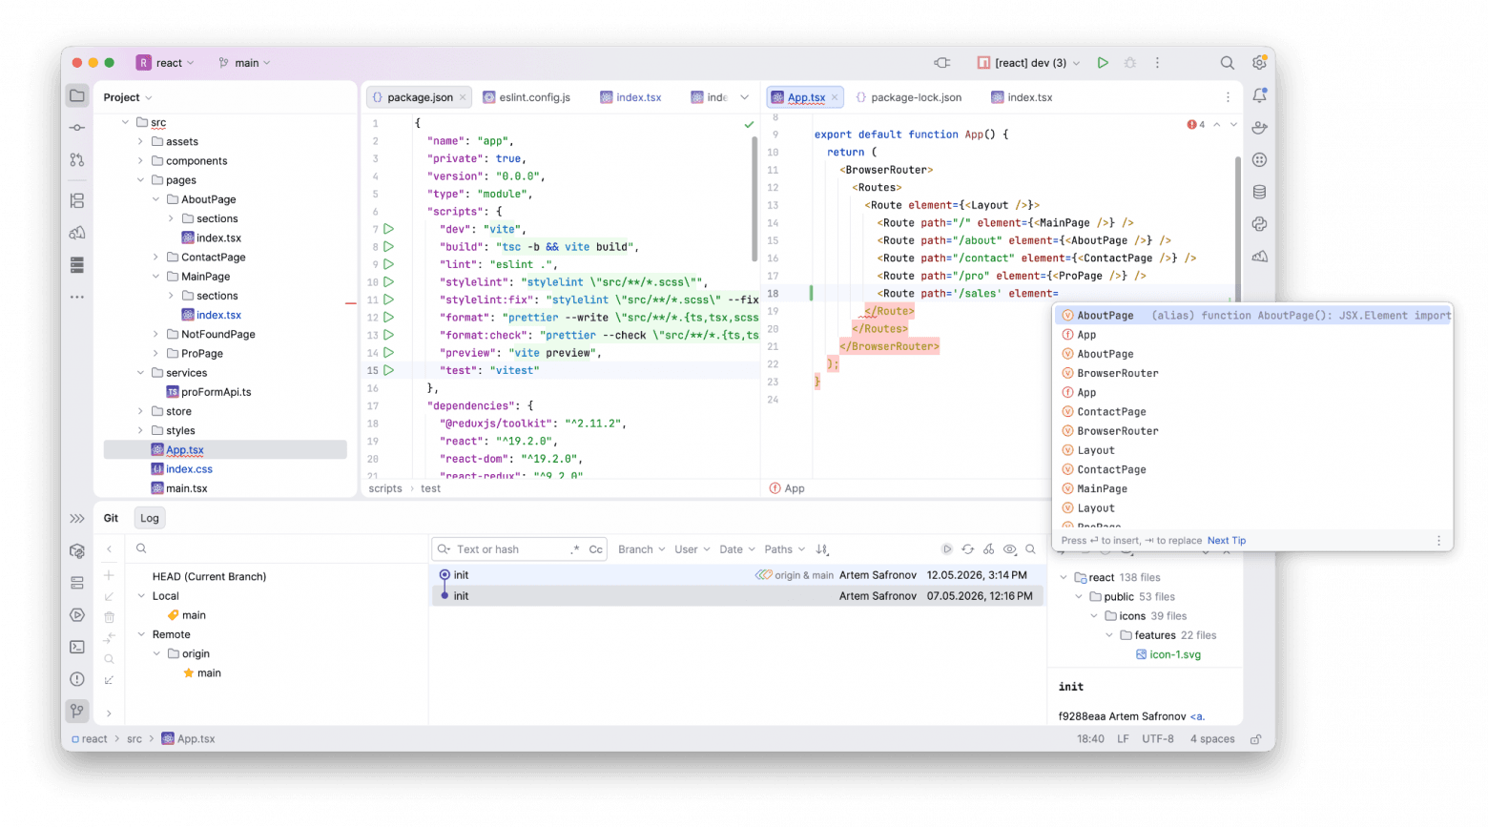
Task: Click the 4 errors indicator
Action: [1196, 125]
